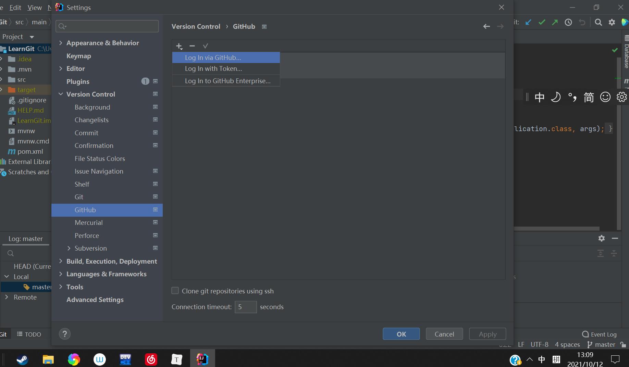Hide the Git tool window with minus icon

tap(615, 238)
